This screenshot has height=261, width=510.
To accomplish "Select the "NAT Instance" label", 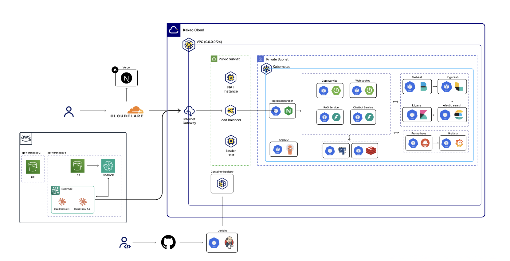I will (231, 89).
